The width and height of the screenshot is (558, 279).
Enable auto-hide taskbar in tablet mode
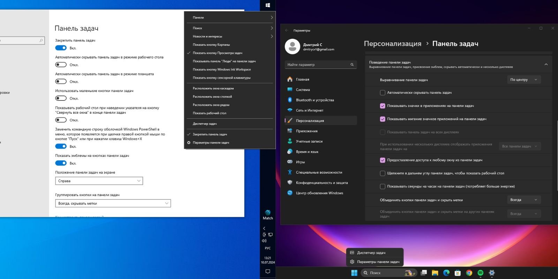[x=61, y=81]
